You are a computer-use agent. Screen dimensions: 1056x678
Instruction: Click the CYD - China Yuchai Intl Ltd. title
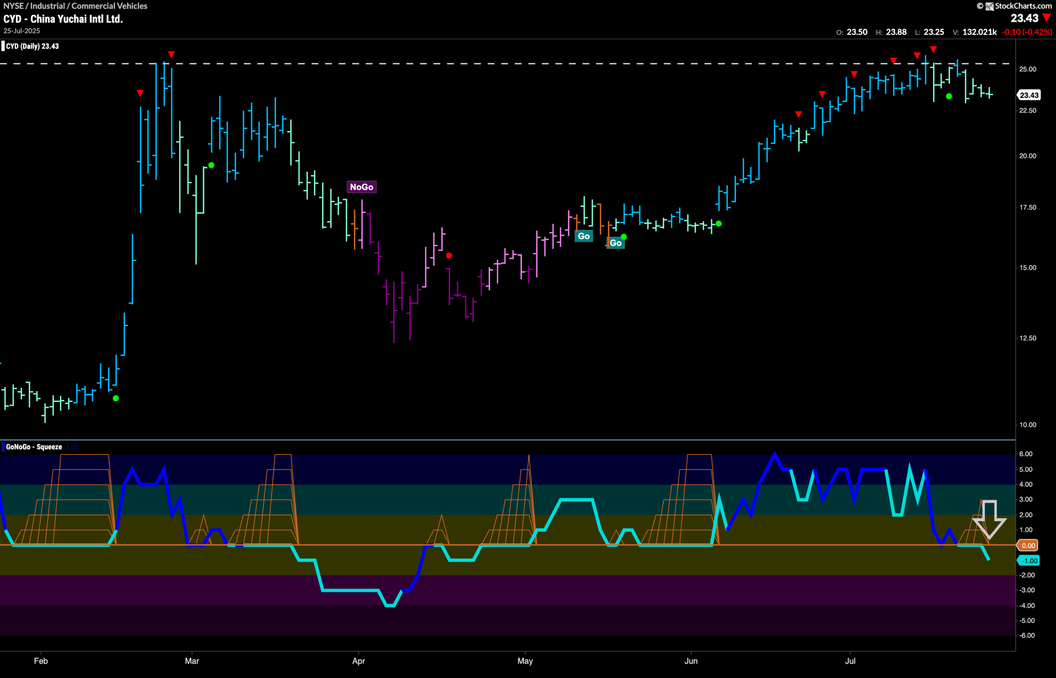(x=63, y=19)
